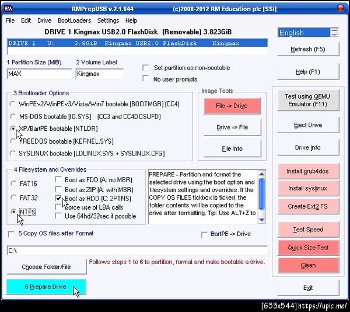The width and height of the screenshot is (350, 312).
Task: Click the File Info button
Action: [x=232, y=148]
